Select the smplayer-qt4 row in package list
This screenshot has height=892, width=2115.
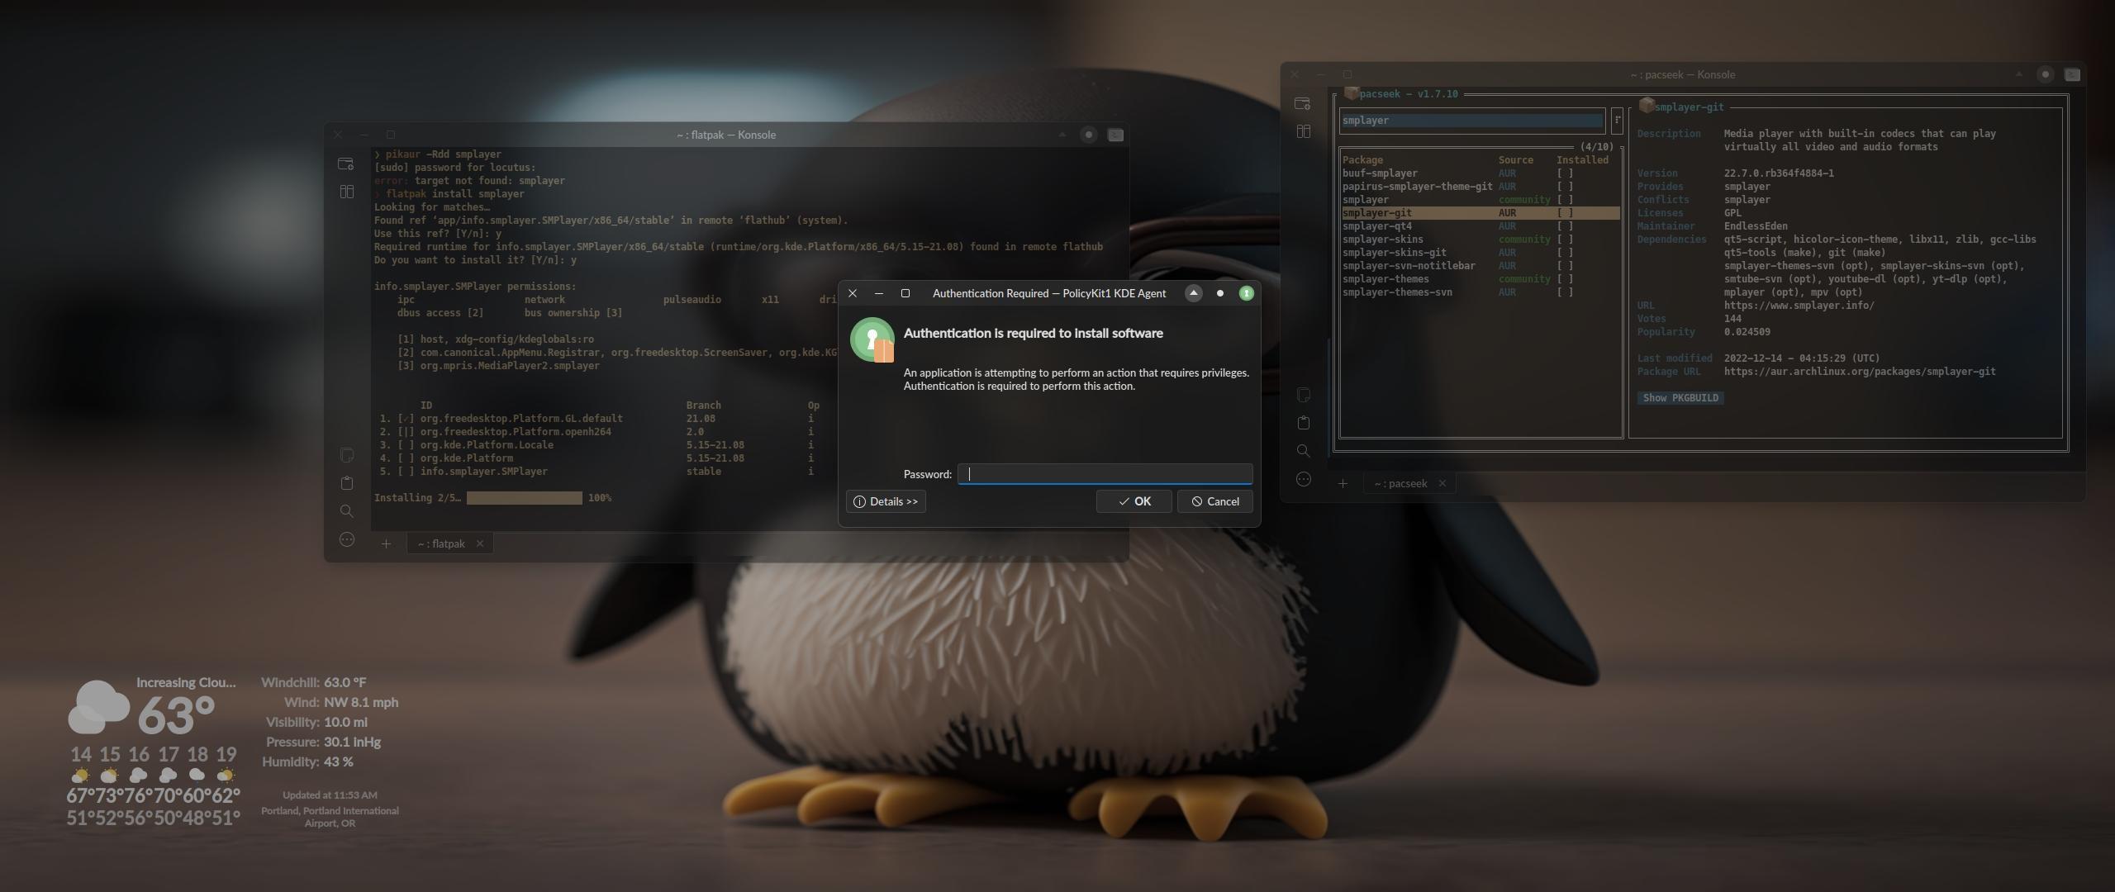1377,226
